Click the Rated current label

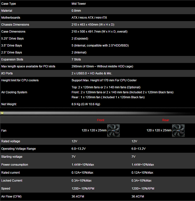pos(10,173)
